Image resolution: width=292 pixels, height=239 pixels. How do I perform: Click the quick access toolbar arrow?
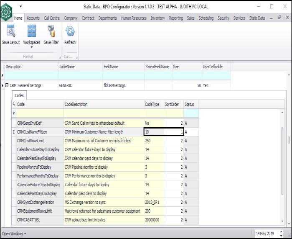(20, 6)
